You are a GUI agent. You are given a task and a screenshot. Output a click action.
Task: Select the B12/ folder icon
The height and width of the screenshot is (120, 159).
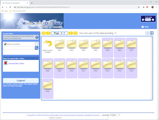pyautogui.click(x=96, y=65)
